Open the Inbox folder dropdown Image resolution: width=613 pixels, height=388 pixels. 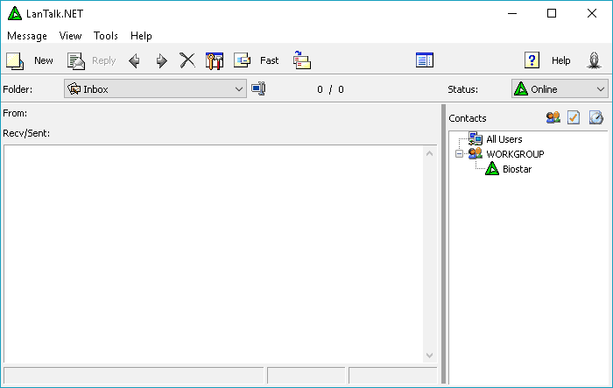[155, 88]
